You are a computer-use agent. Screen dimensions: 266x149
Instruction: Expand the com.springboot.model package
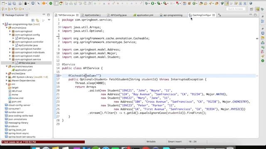click(10, 56)
